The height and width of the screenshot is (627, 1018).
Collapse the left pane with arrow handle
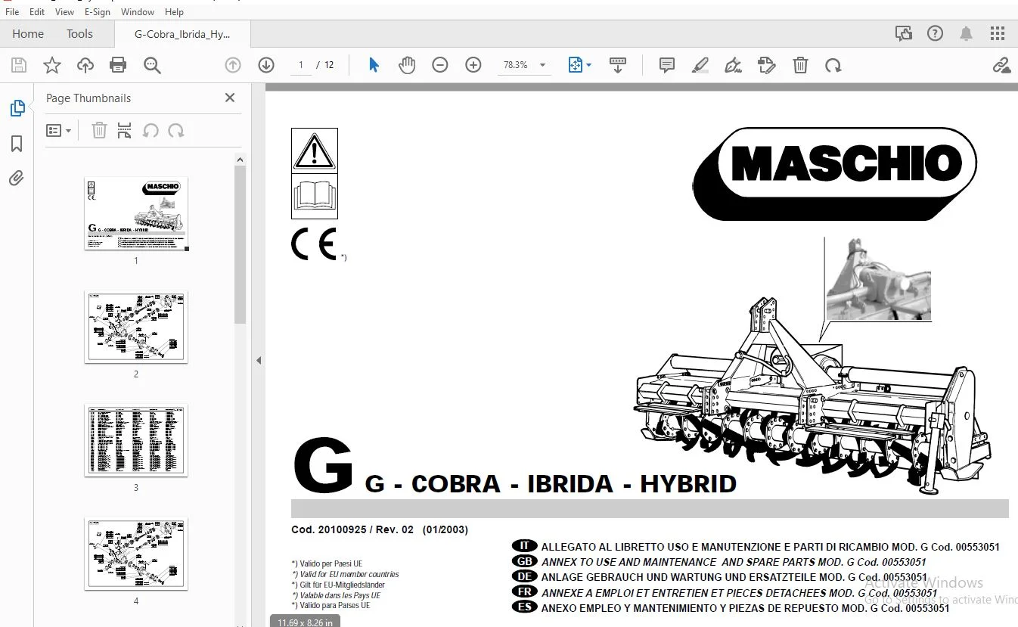coord(259,360)
